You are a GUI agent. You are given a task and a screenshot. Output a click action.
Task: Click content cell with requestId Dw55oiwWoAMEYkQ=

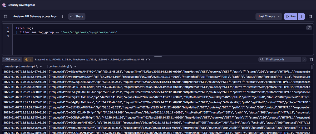[179, 71]
